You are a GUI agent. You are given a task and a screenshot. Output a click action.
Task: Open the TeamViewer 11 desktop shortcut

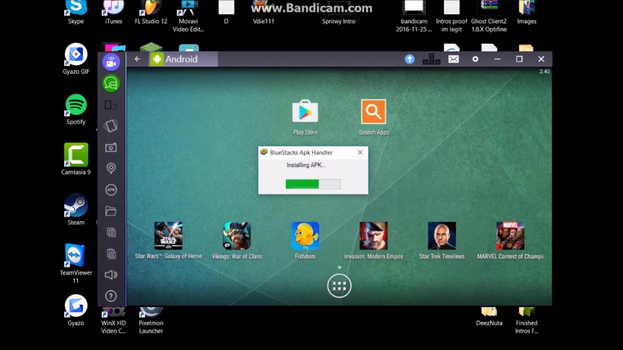tap(76, 263)
